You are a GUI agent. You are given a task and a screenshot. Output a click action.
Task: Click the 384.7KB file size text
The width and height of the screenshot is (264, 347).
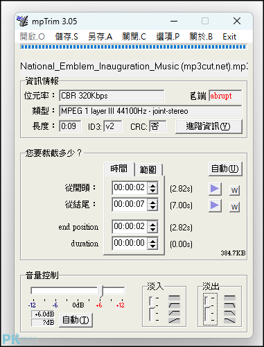point(233,253)
